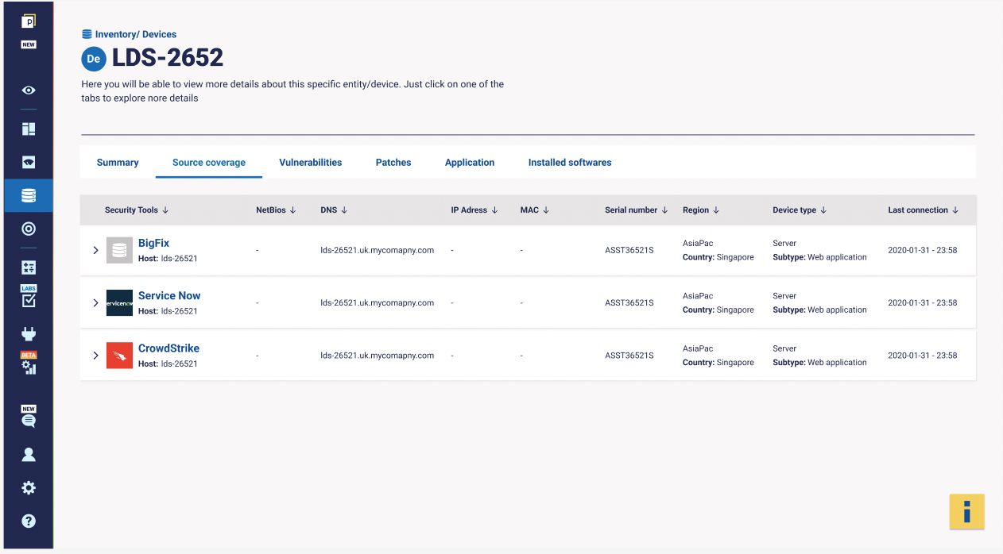Screen dimensions: 1003x554
Task: Click the BigFix tool logo
Action: coord(119,250)
